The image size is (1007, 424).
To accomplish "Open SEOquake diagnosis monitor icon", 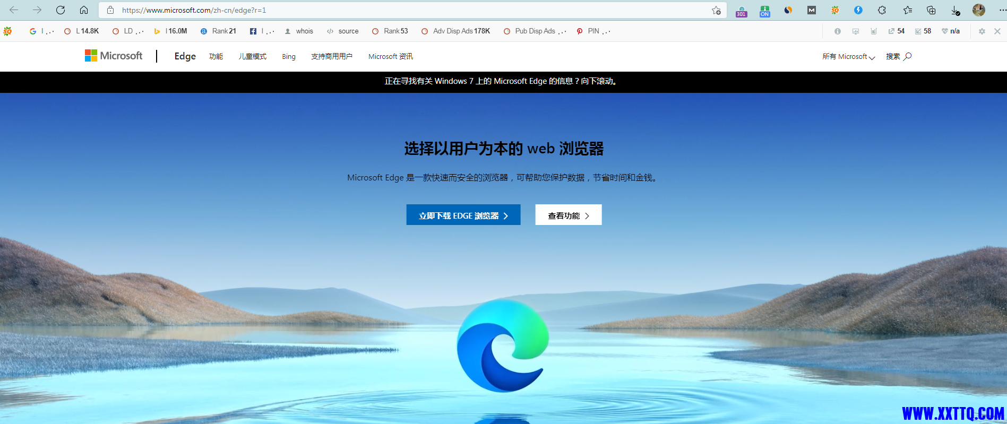I will (856, 31).
